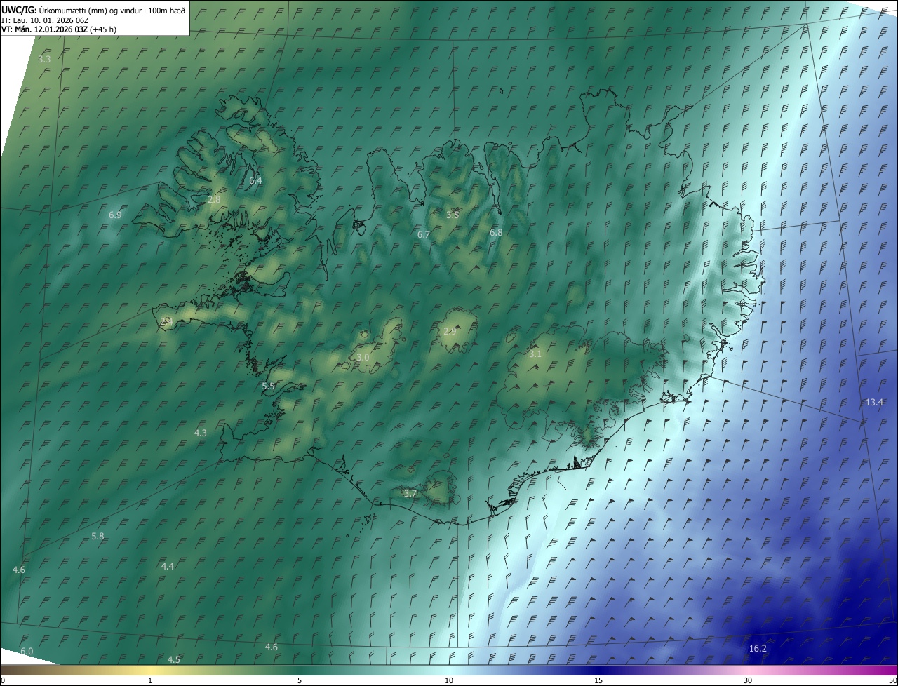Click the color scale tick label 15

[x=598, y=680]
